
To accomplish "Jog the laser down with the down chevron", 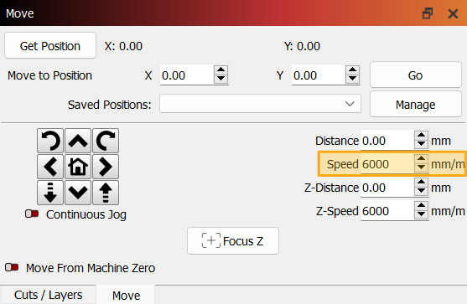I will pyautogui.click(x=78, y=193).
